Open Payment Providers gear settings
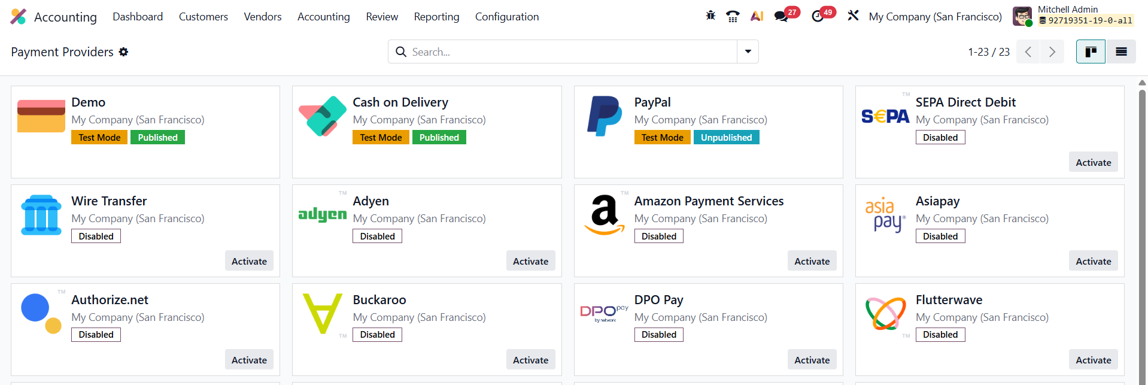Viewport: 1148px width, 385px height. 124,52
